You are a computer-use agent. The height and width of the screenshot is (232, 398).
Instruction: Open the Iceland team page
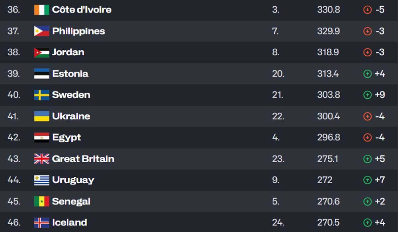[69, 222]
